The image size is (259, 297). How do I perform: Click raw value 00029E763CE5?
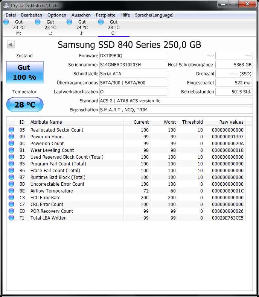coord(228,218)
